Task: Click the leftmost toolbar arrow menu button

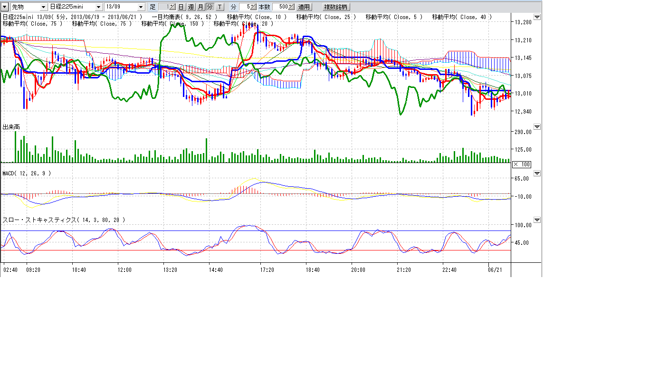Action: [x=5, y=7]
